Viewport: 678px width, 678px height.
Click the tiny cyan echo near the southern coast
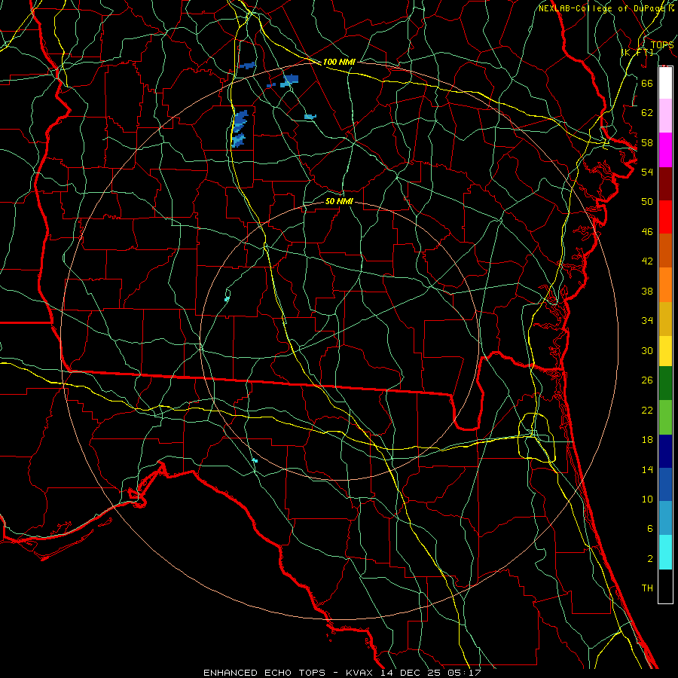tap(255, 460)
